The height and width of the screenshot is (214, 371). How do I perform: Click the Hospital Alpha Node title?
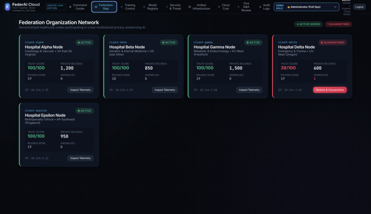coord(44,47)
